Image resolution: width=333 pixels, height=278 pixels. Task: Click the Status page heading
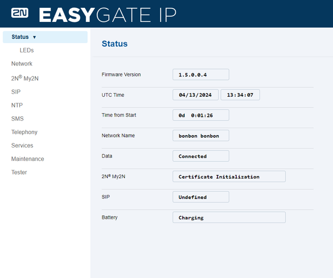114,44
